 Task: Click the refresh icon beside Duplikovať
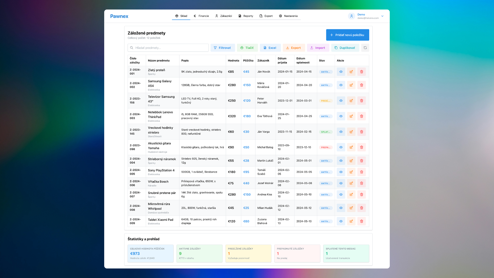(365, 48)
